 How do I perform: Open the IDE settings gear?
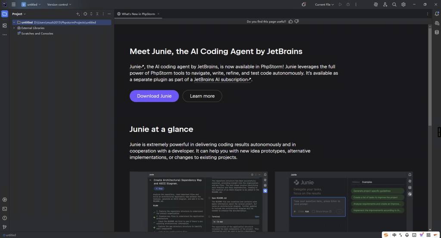(403, 4)
